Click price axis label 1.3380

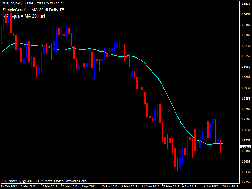246,25
